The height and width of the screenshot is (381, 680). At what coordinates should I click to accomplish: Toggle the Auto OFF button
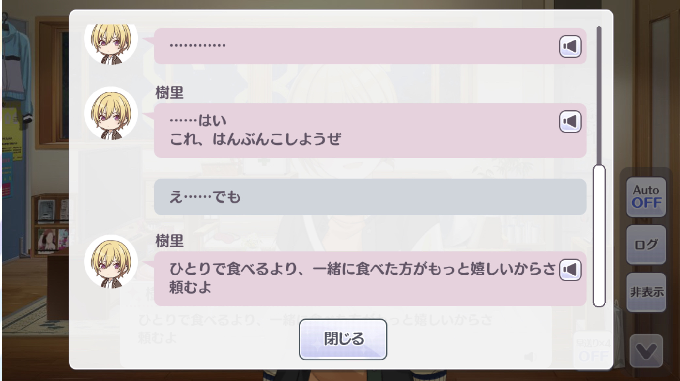(646, 197)
